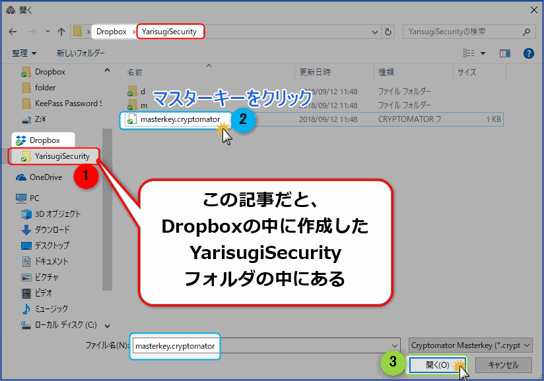Sort files by 名前 column
The height and width of the screenshot is (381, 544).
(x=135, y=72)
